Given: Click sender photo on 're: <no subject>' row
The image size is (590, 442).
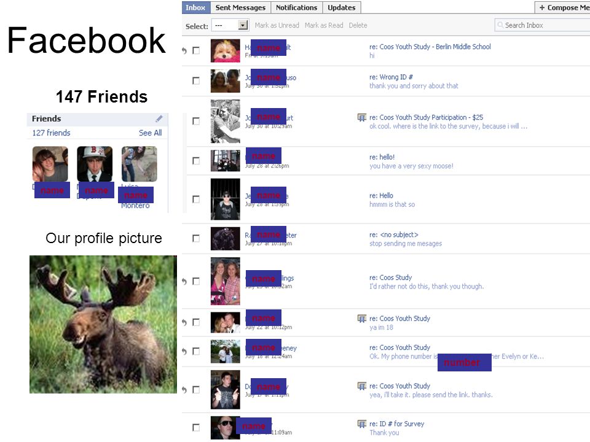Looking at the screenshot, I should 225,239.
